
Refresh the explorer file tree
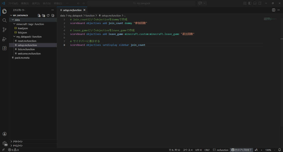[x=48, y=15]
